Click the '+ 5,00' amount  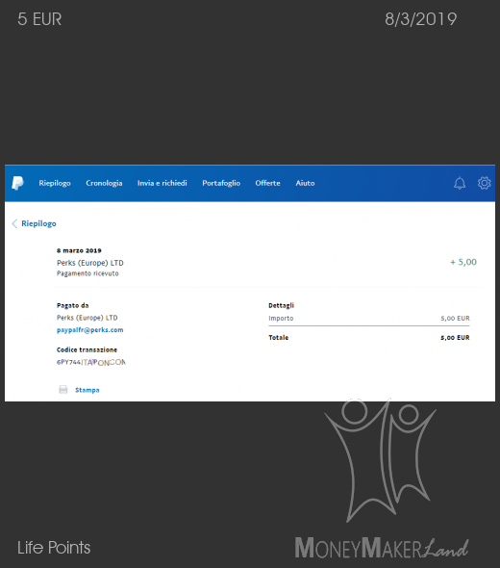tap(463, 262)
